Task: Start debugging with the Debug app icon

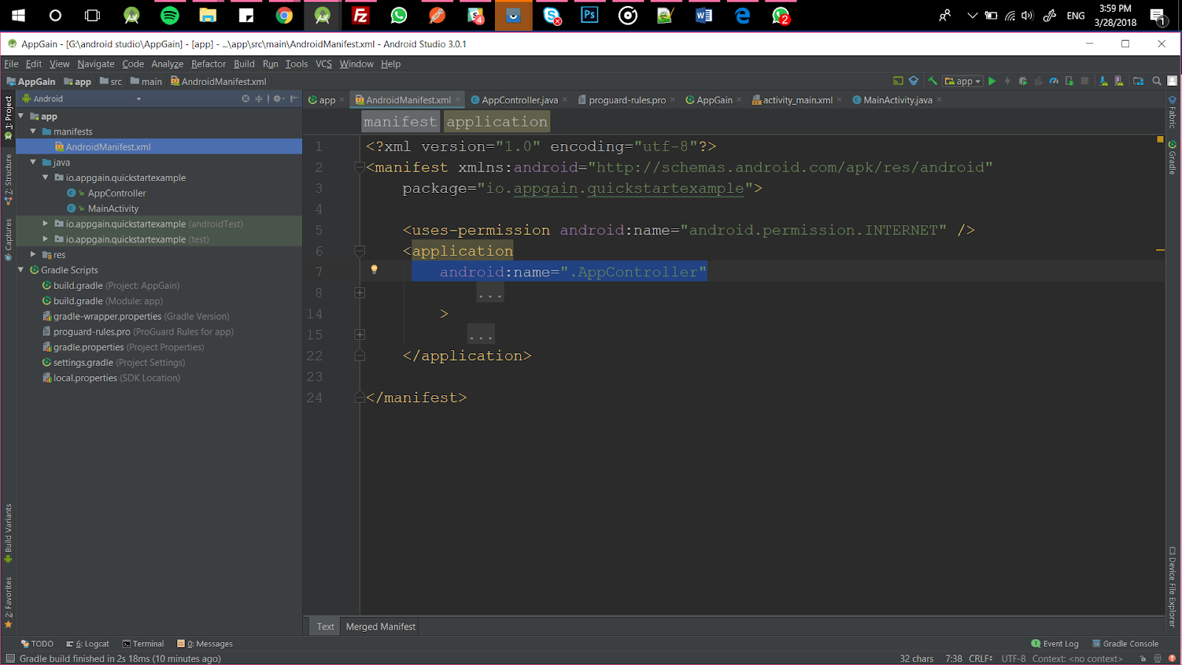Action: (1022, 81)
